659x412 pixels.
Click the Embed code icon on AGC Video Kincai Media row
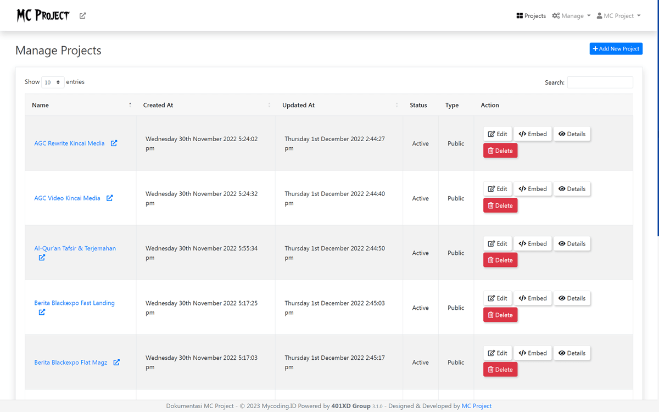[x=523, y=188]
